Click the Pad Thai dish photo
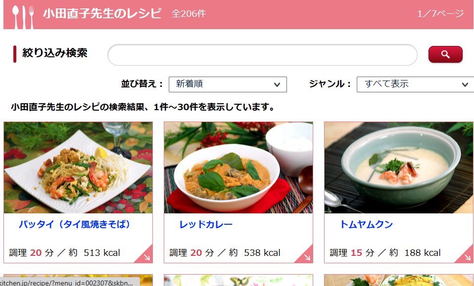 point(78,167)
